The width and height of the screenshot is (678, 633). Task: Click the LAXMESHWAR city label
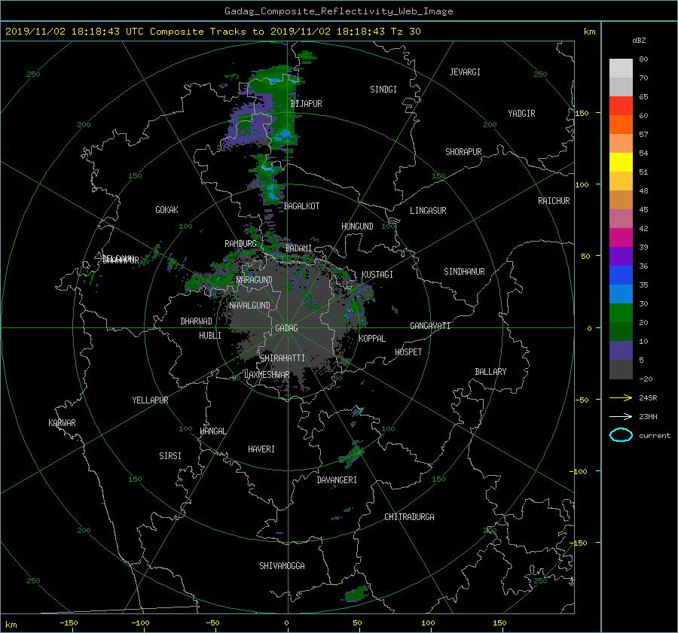(267, 375)
